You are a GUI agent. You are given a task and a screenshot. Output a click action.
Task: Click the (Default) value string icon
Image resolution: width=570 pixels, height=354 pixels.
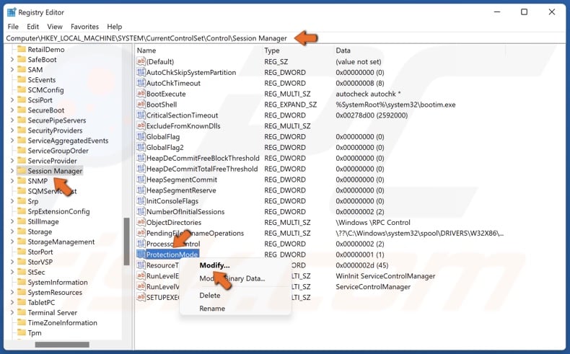click(141, 61)
